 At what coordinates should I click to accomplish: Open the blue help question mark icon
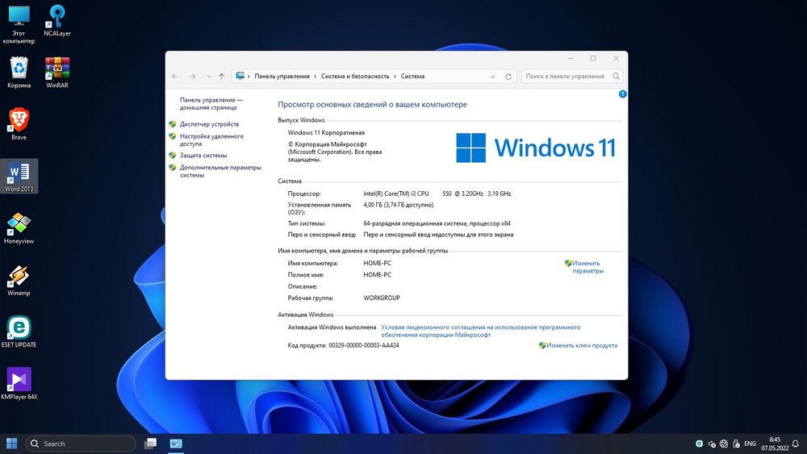pos(622,94)
